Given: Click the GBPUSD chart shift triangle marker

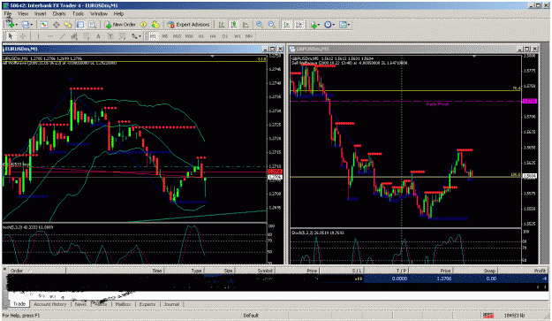Looking at the screenshot, I should click(x=474, y=57).
